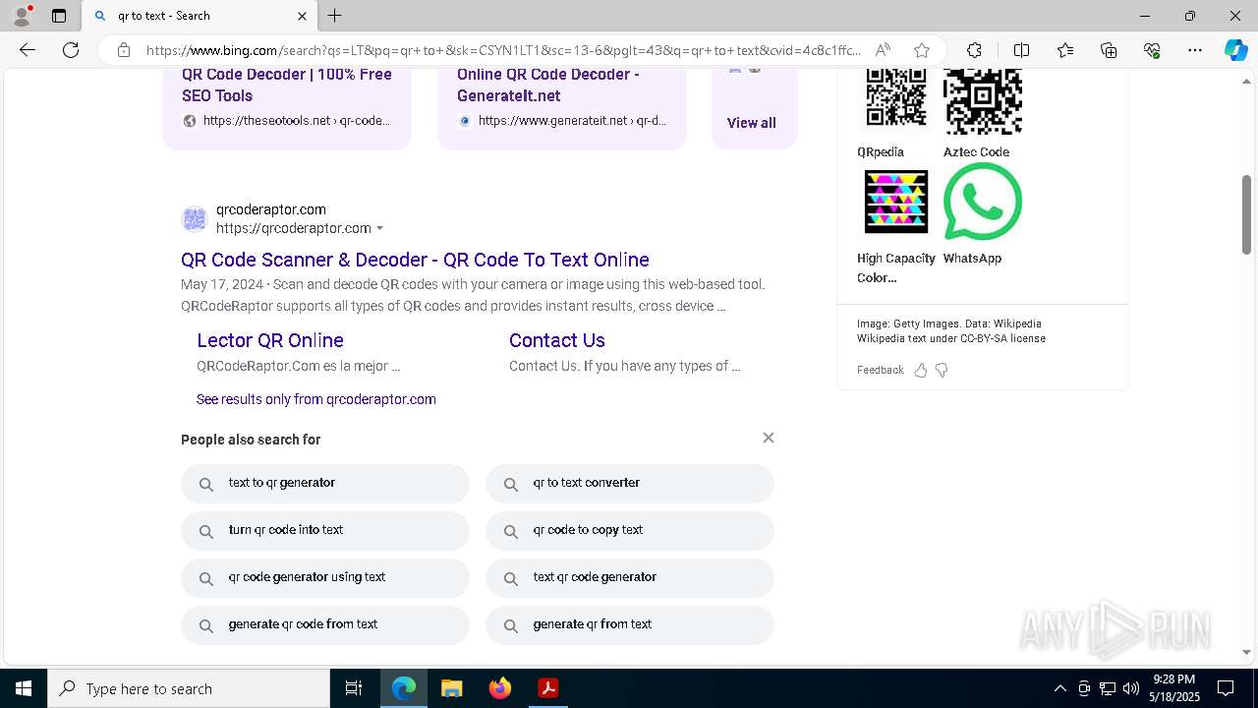Launch the Copilot sidebar
The image size is (1258, 708).
pos(1235,50)
